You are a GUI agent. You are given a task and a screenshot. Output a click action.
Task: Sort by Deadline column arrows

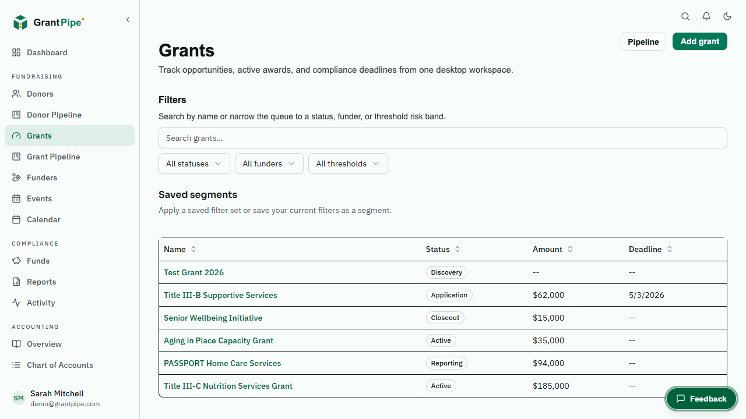[x=670, y=249]
